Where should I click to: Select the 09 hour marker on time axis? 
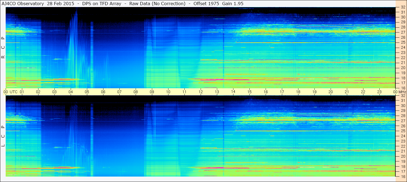coord(152,92)
